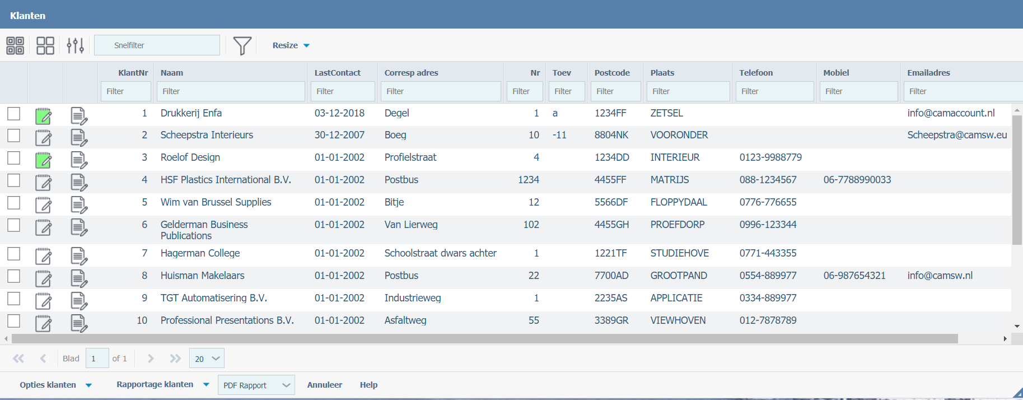Image resolution: width=1023 pixels, height=400 pixels.
Task: Tick the checkbox for Roelof Design row
Action: point(14,158)
